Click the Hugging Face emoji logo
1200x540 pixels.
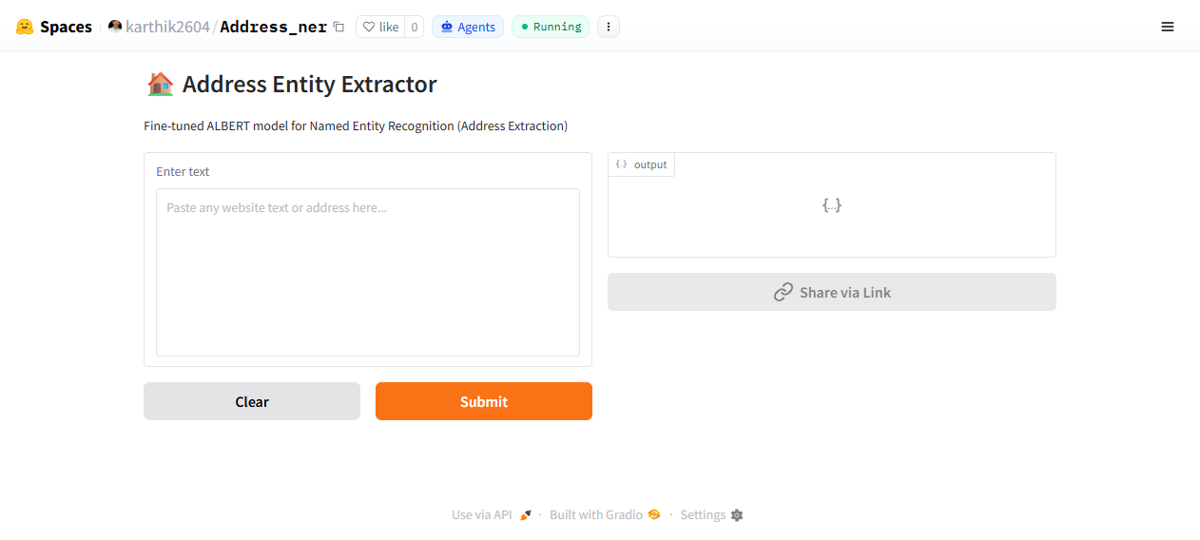tap(25, 27)
